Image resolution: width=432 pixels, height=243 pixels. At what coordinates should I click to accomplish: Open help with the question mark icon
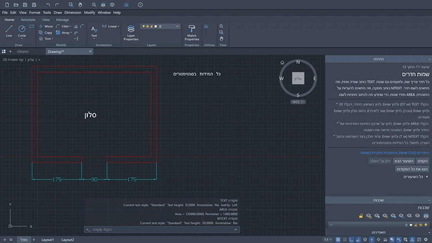pyautogui.click(x=140, y=5)
